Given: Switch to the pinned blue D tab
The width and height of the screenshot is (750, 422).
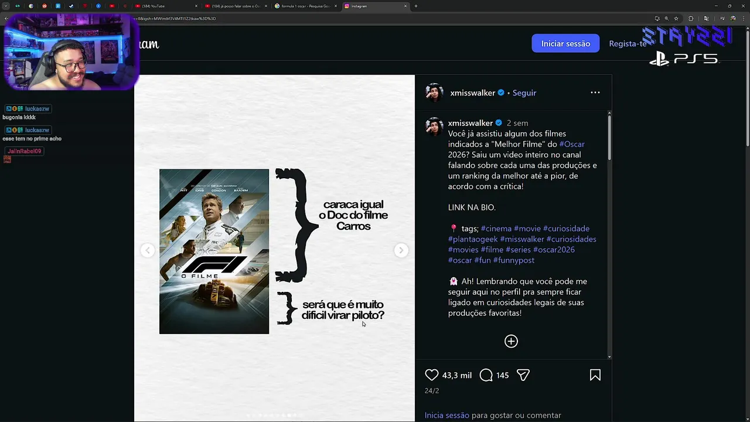Looking at the screenshot, I should pos(57,6).
